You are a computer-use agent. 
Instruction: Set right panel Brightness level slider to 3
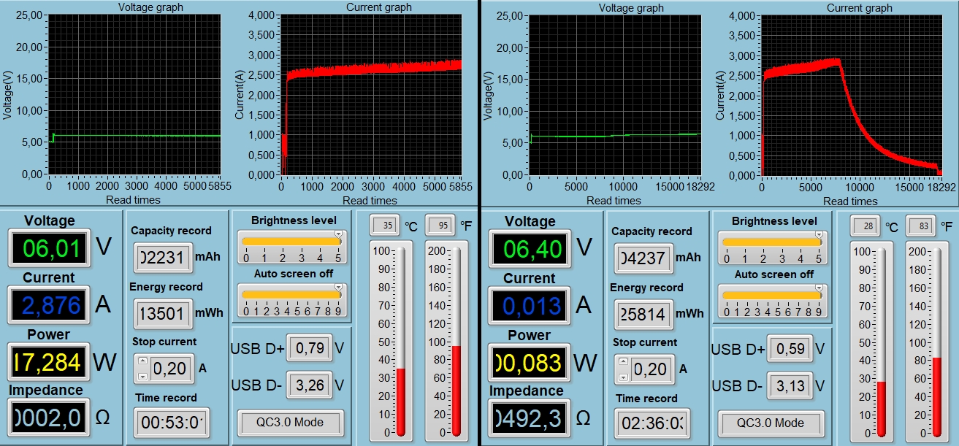[x=781, y=242]
